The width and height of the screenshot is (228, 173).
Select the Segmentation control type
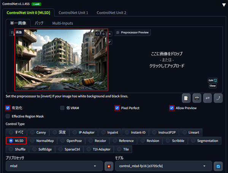[x=205, y=141]
